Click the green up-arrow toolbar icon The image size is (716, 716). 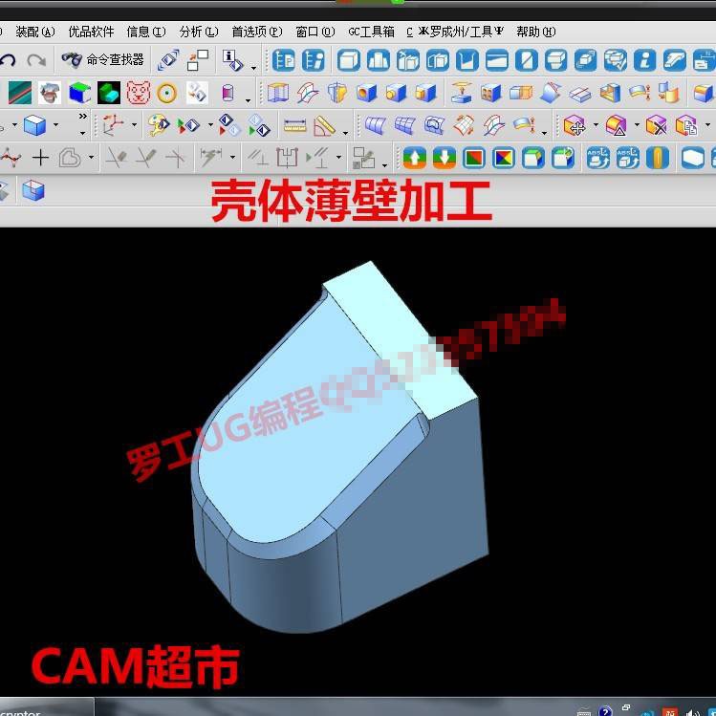[414, 158]
